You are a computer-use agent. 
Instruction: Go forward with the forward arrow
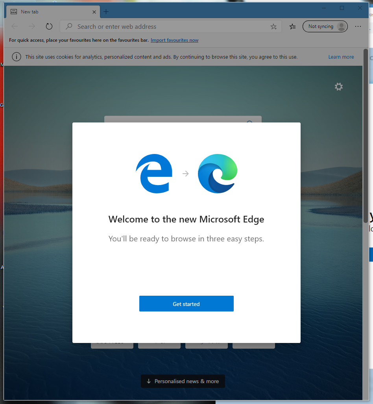(31, 26)
